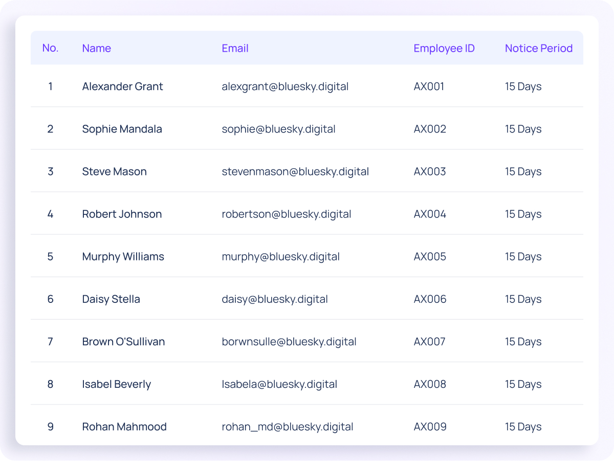This screenshot has height=461, width=614.
Task: Select the name Daisy Stella
Action: (x=111, y=299)
